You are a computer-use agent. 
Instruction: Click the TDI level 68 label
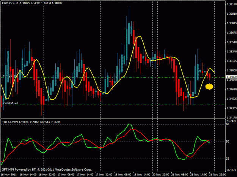pos(228,124)
